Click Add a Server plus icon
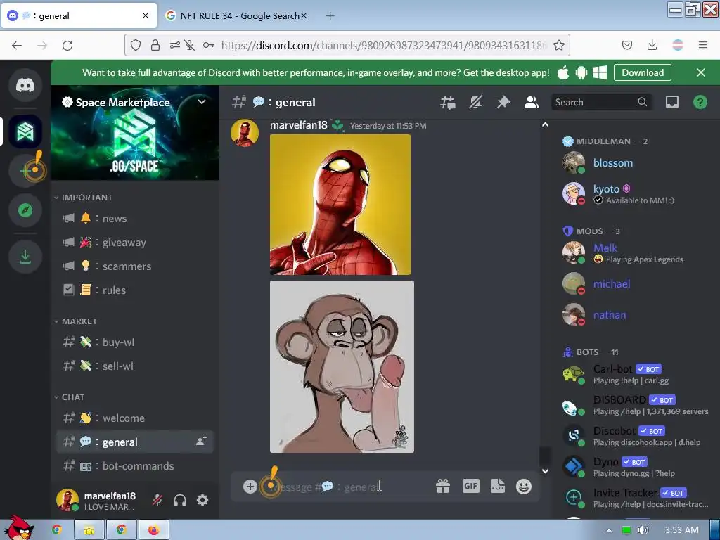Image resolution: width=720 pixels, height=540 pixels. click(25, 170)
